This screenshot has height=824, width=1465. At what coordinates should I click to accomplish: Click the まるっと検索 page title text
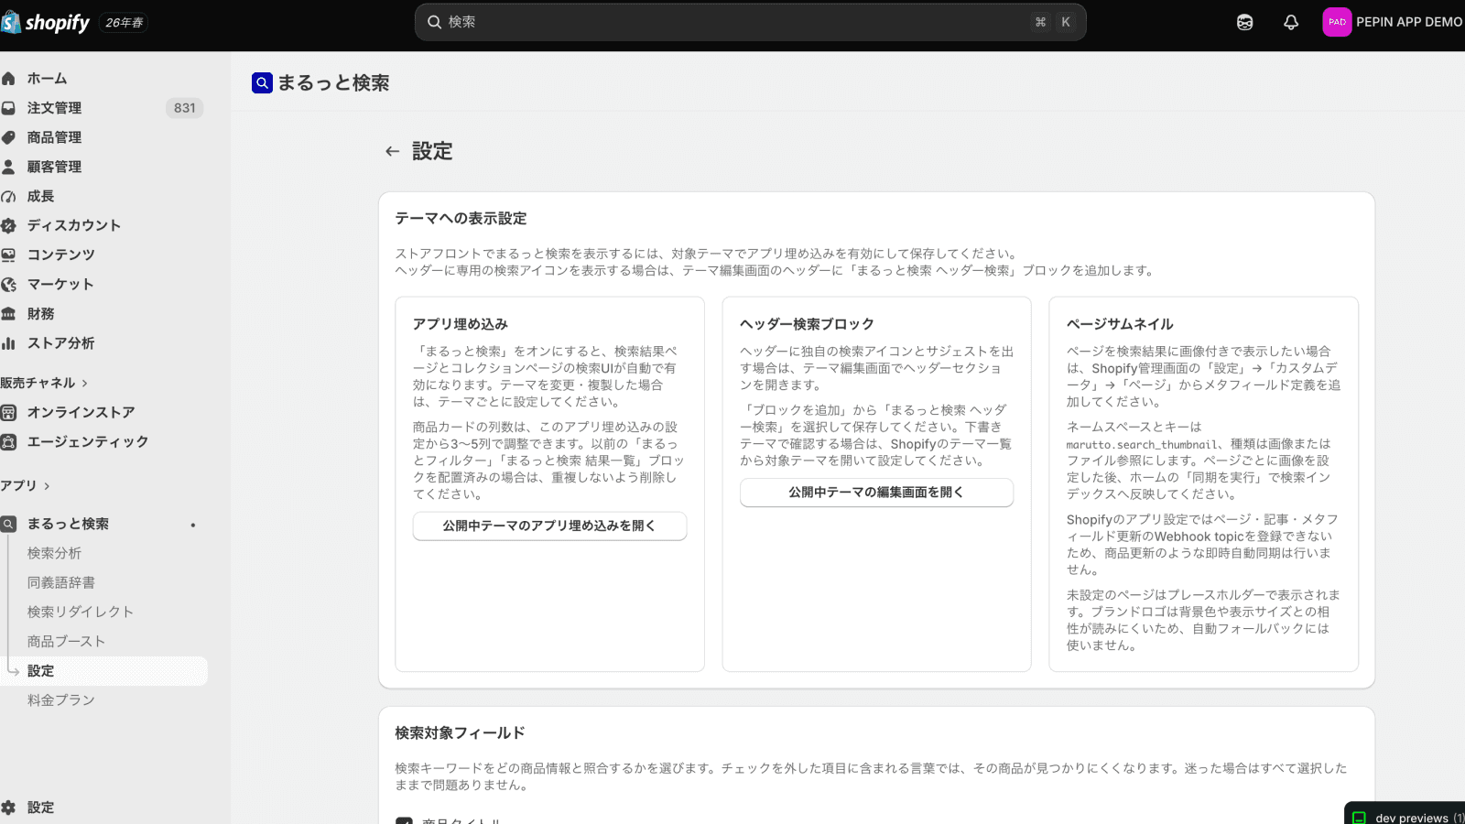[x=333, y=82]
